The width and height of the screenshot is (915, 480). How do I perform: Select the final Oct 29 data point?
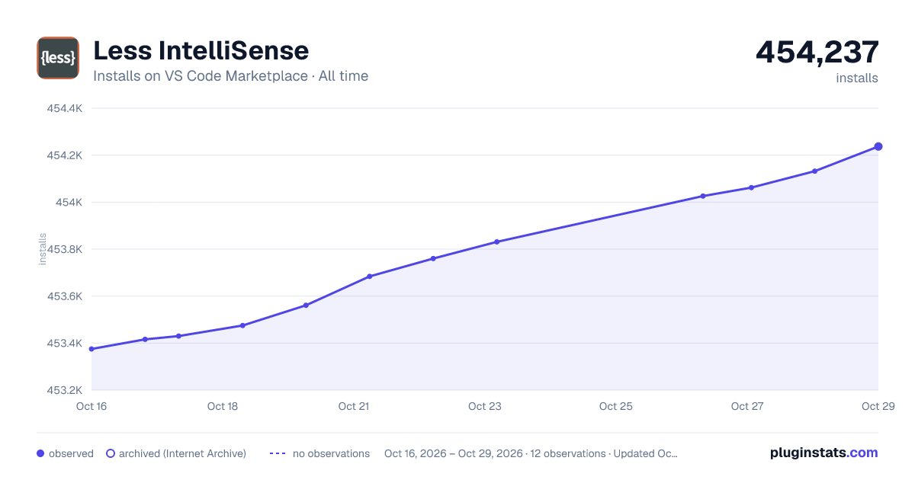tap(878, 146)
